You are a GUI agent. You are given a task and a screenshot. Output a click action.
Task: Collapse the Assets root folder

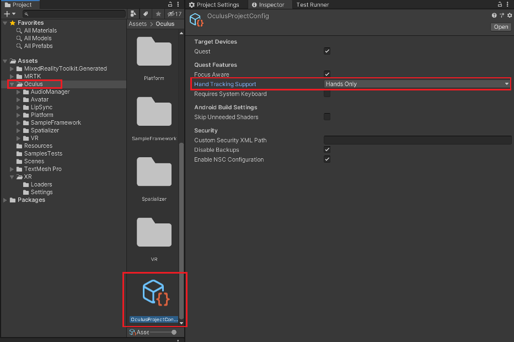pyautogui.click(x=5, y=61)
